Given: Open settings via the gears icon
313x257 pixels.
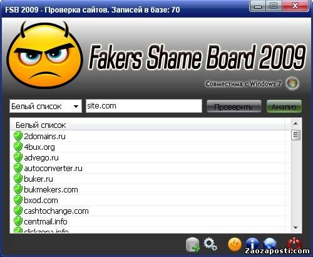Looking at the screenshot, I should point(210,244).
